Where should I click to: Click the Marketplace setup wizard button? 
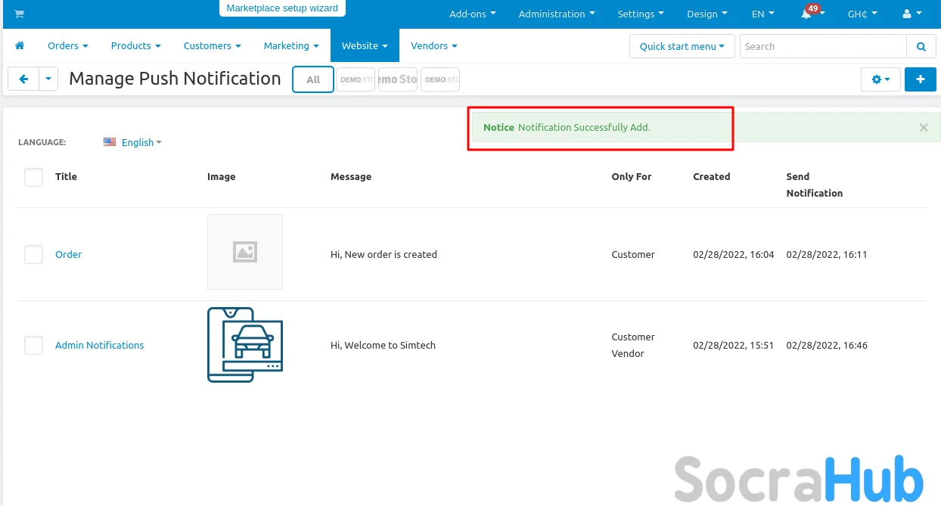(282, 8)
